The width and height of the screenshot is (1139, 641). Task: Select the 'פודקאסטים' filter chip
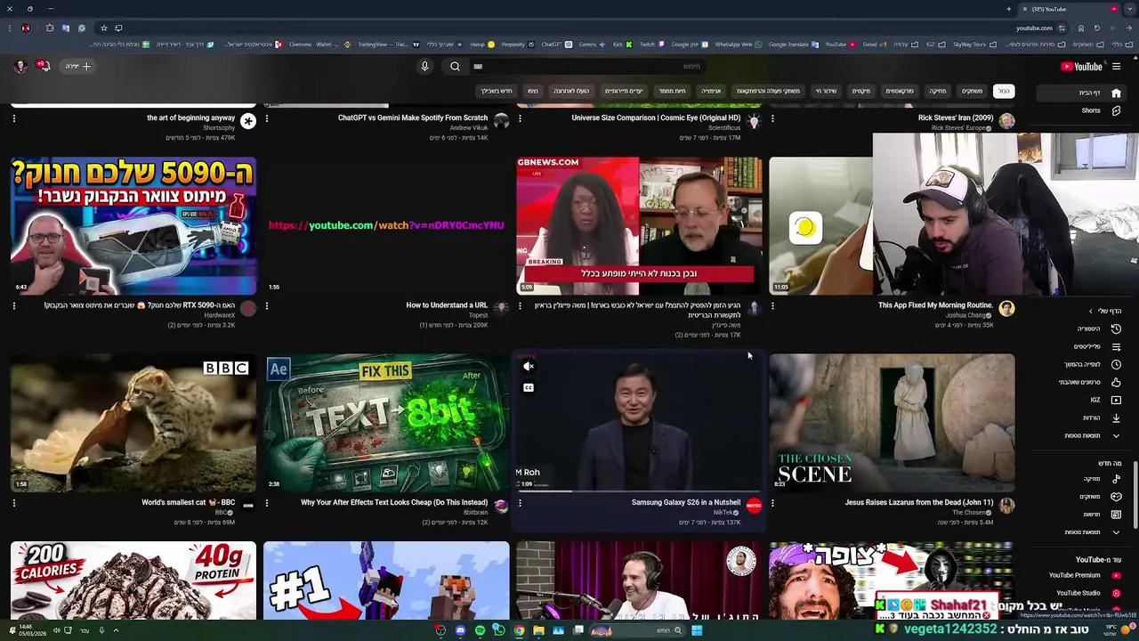point(900,91)
